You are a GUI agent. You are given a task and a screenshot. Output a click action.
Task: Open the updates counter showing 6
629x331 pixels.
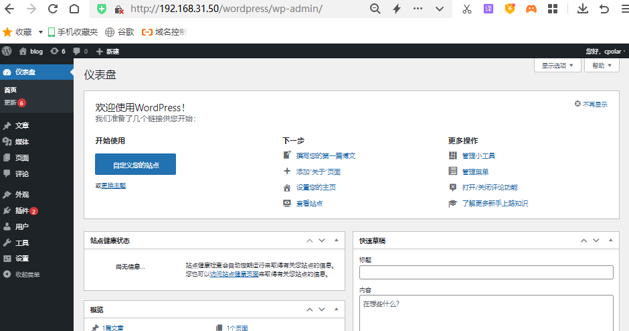tap(58, 51)
